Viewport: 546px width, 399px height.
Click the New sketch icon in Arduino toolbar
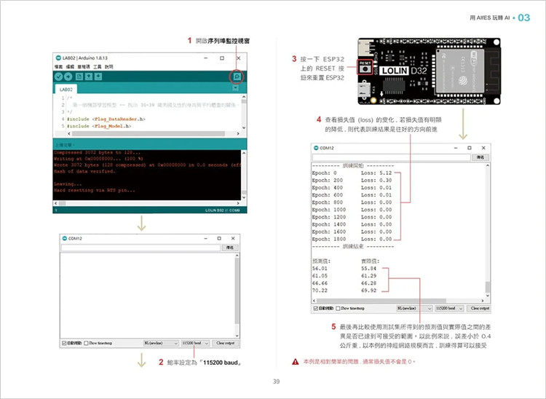click(79, 76)
